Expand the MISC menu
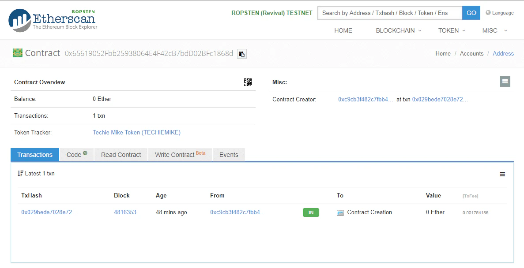Viewport: 524px width, 268px height. [494, 30]
